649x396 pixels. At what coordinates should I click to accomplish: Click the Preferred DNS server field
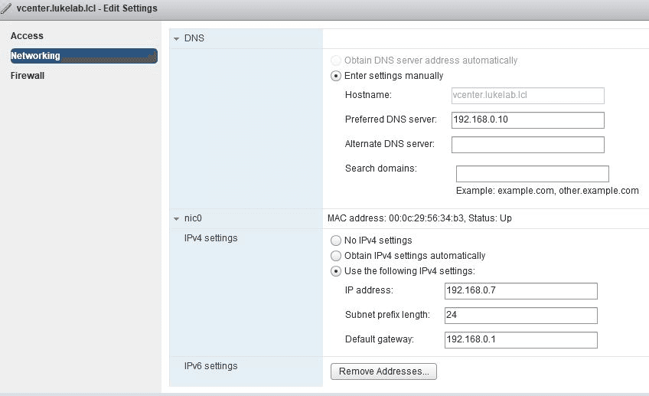527,120
